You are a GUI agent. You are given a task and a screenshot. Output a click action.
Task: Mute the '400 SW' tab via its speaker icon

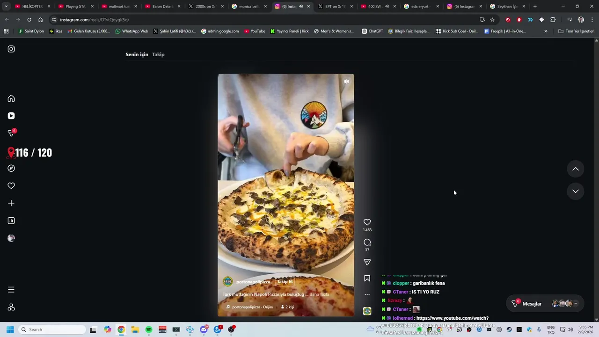(x=387, y=7)
